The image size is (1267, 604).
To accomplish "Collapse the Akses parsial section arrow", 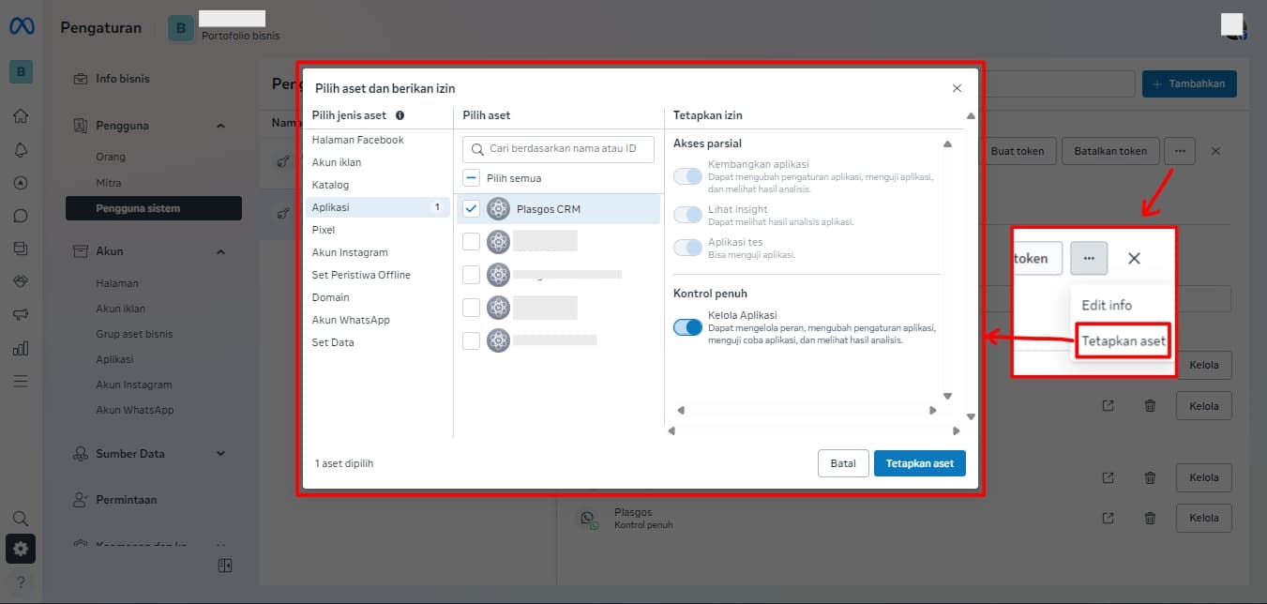I will [x=947, y=144].
